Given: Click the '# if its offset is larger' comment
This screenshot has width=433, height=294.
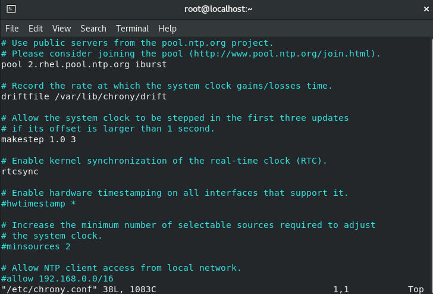Looking at the screenshot, I should point(108,129).
